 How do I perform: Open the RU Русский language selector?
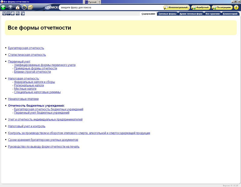[91, 2]
